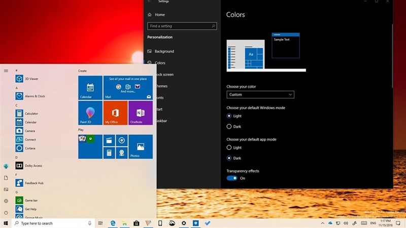Go to Background in Personalization sidebar
This screenshot has height=228, width=406.
pos(164,51)
